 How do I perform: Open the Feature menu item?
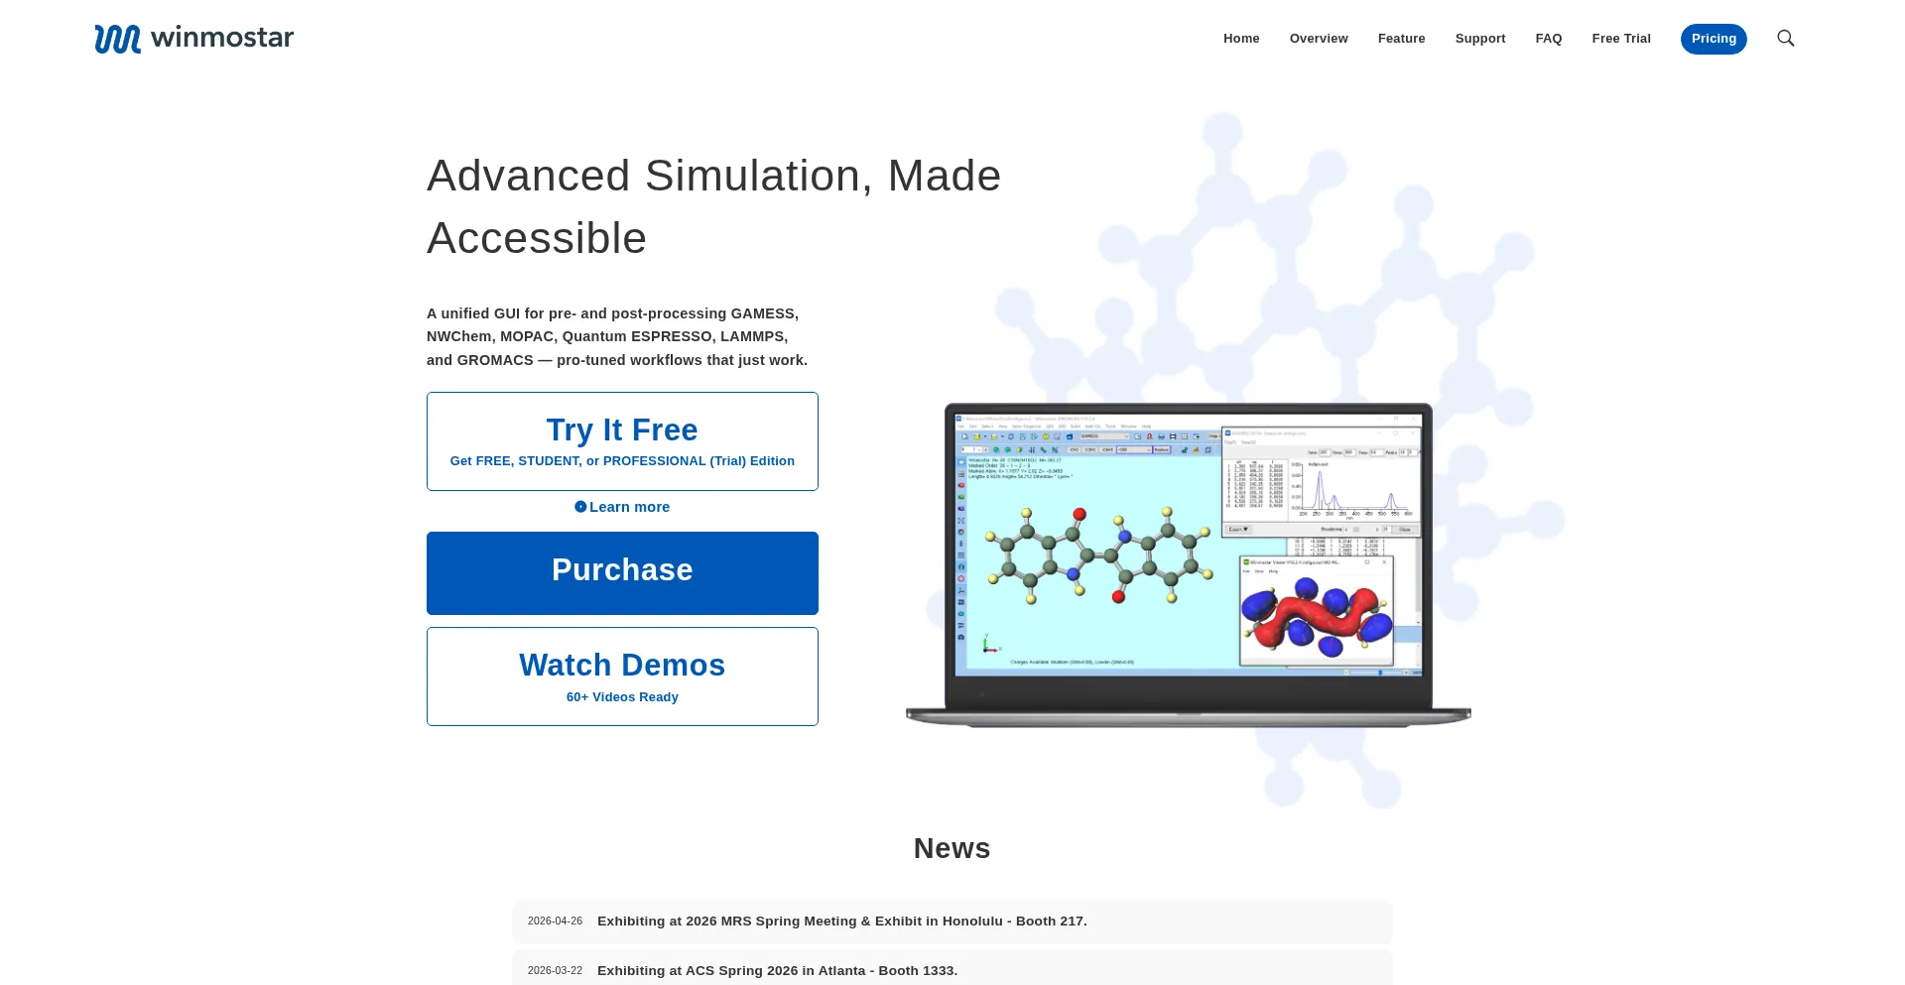point(1401,39)
